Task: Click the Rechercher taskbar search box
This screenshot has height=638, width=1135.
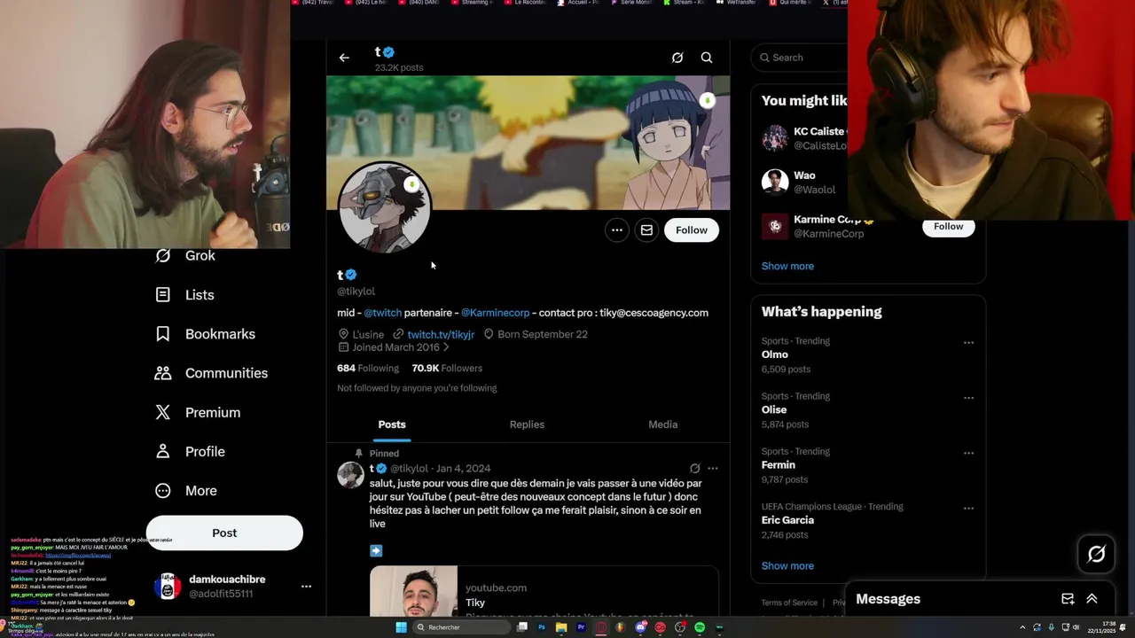Action: 461,627
